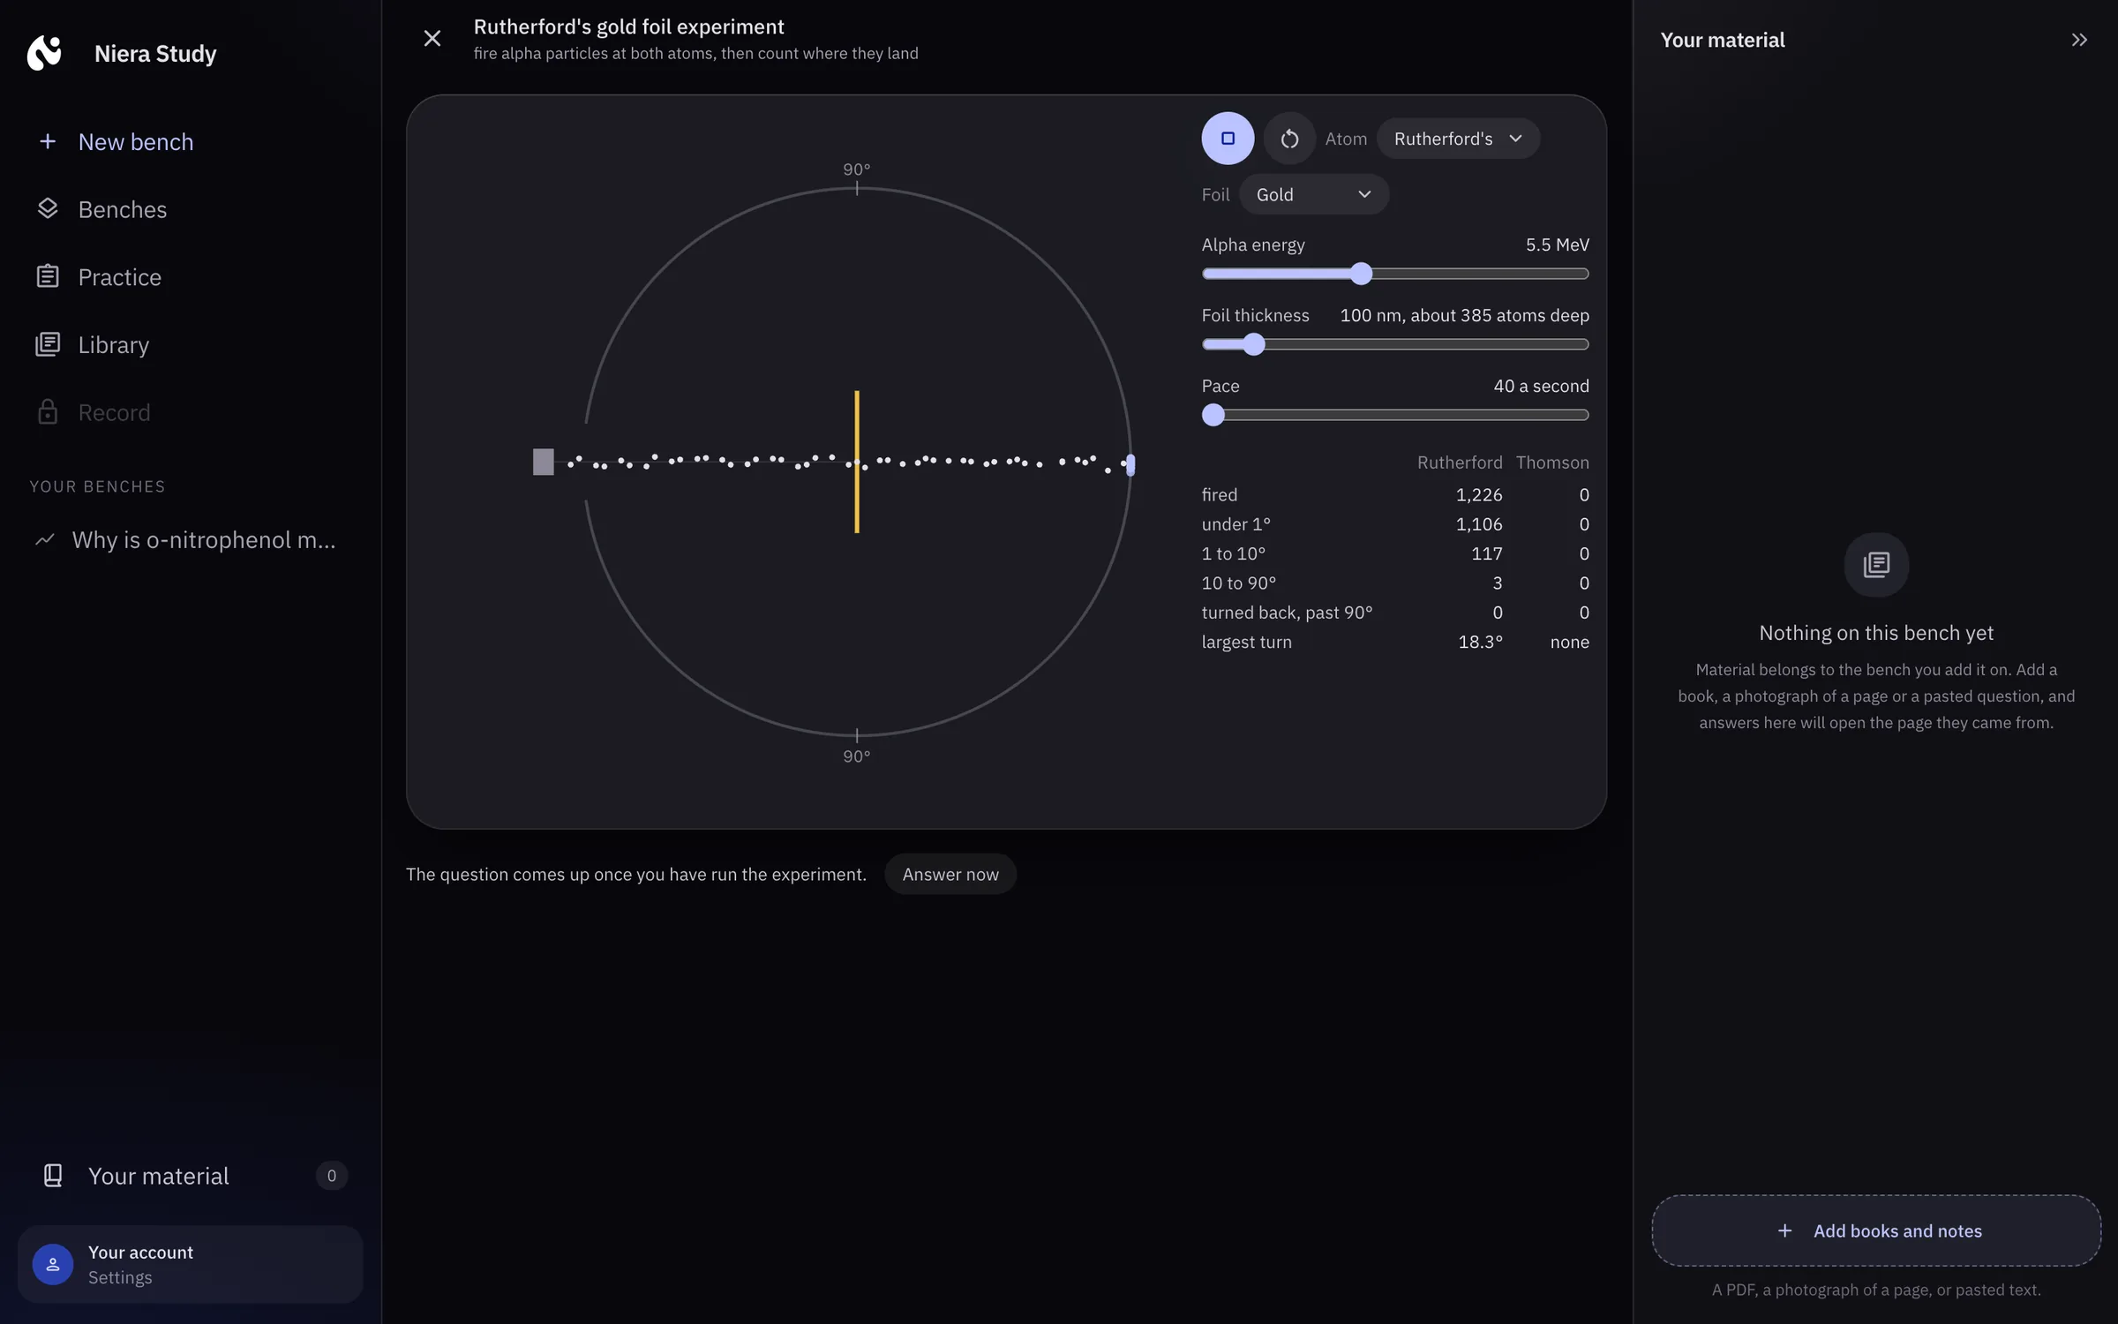Image resolution: width=2118 pixels, height=1324 pixels.
Task: Click the gold foil line in the chamber
Action: [x=856, y=462]
